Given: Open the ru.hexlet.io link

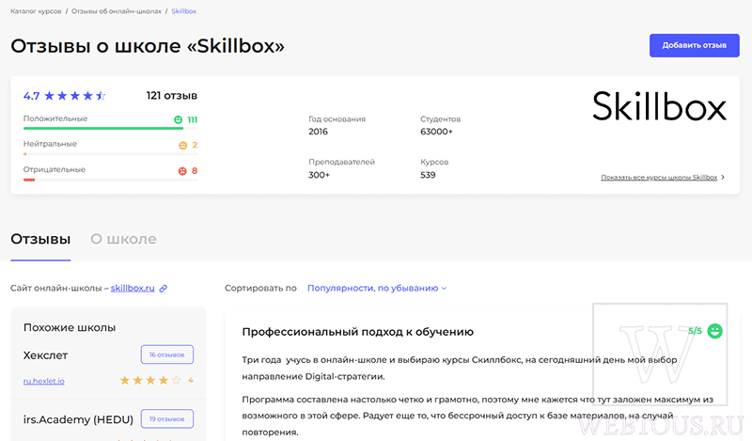Looking at the screenshot, I should pyautogui.click(x=43, y=381).
